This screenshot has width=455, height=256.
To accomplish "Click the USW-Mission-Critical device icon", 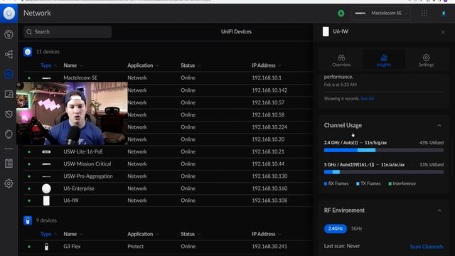I will [46, 164].
